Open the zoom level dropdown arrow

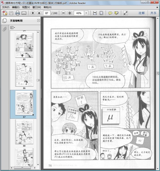coord(86,13)
